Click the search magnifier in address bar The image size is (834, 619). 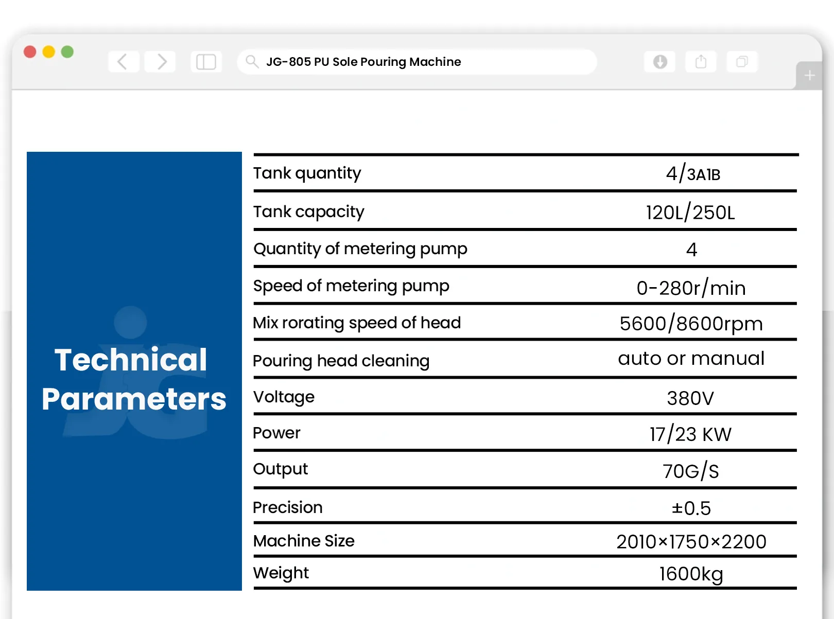coord(252,62)
